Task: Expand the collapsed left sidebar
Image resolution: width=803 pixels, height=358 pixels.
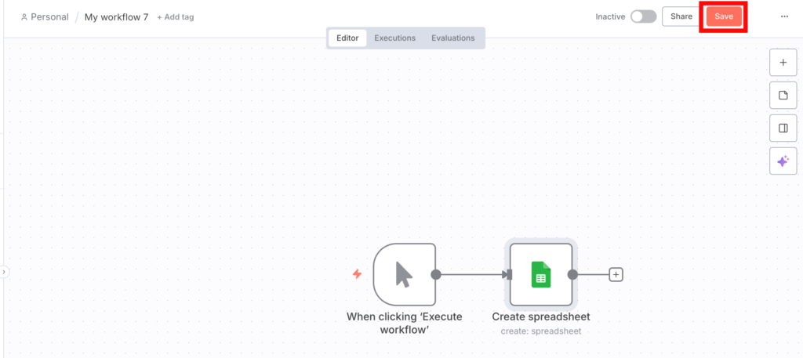Action: coord(4,272)
